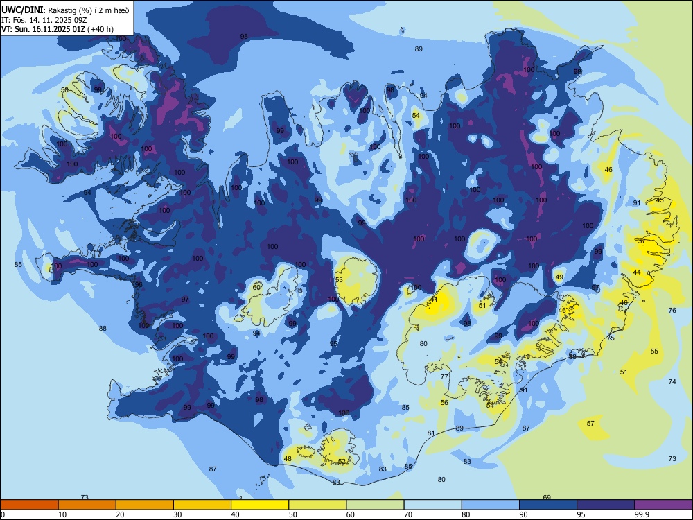
Task: Pick the yellow-green 60–70 legend swatch
Action: click(x=375, y=505)
